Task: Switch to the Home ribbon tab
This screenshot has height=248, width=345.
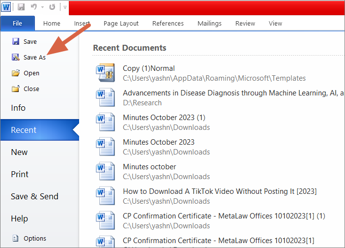Action: [x=52, y=23]
